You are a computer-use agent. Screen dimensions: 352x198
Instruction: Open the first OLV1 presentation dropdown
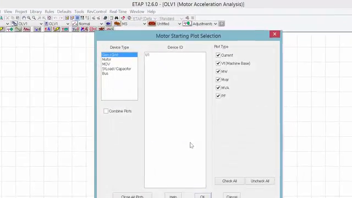pyautogui.click(x=41, y=24)
